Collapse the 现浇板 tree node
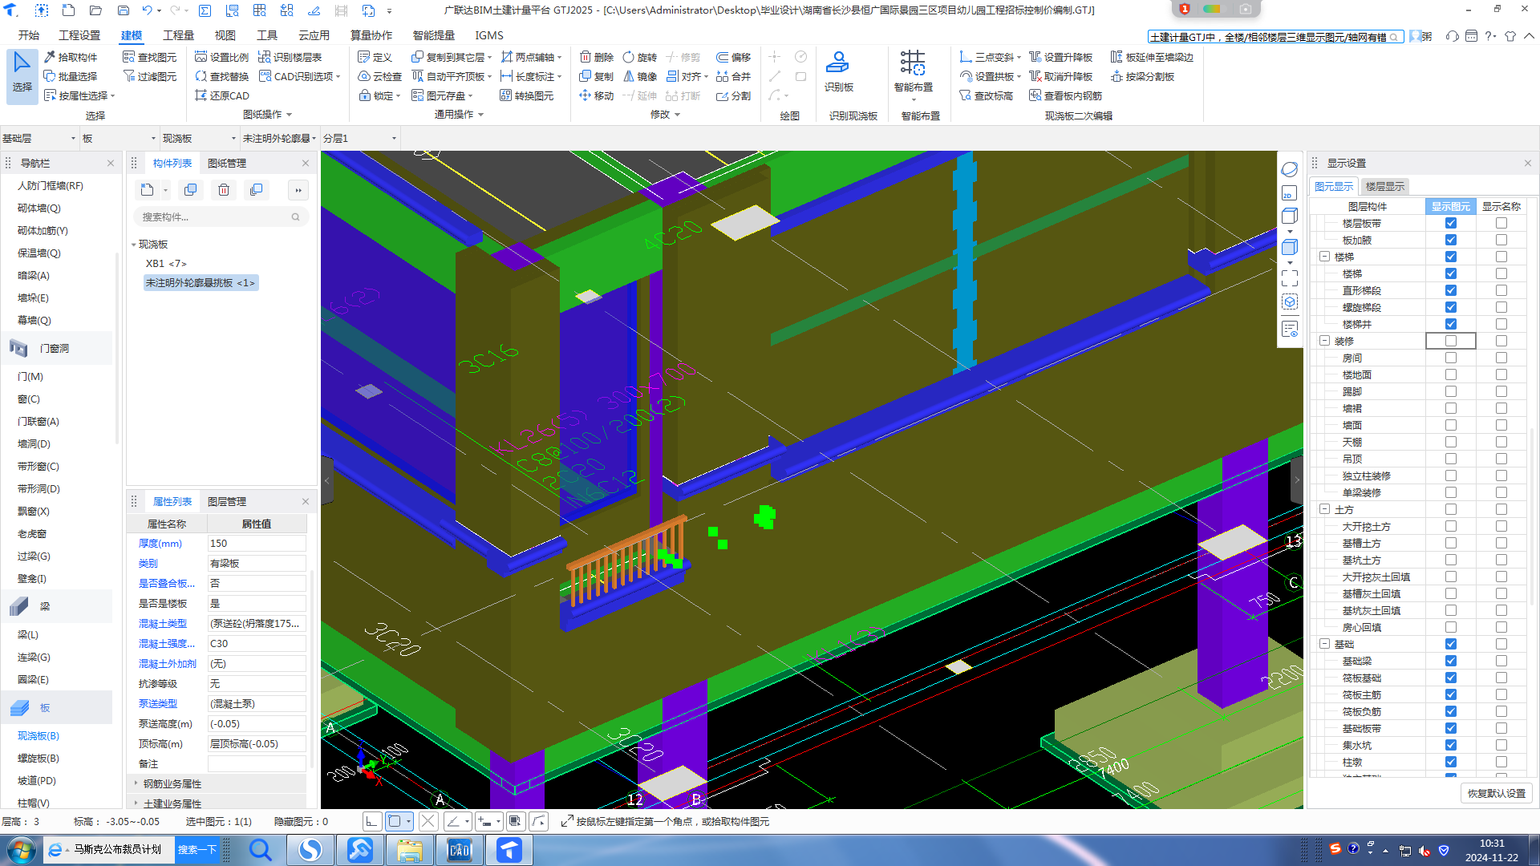This screenshot has width=1540, height=866. pos(134,245)
